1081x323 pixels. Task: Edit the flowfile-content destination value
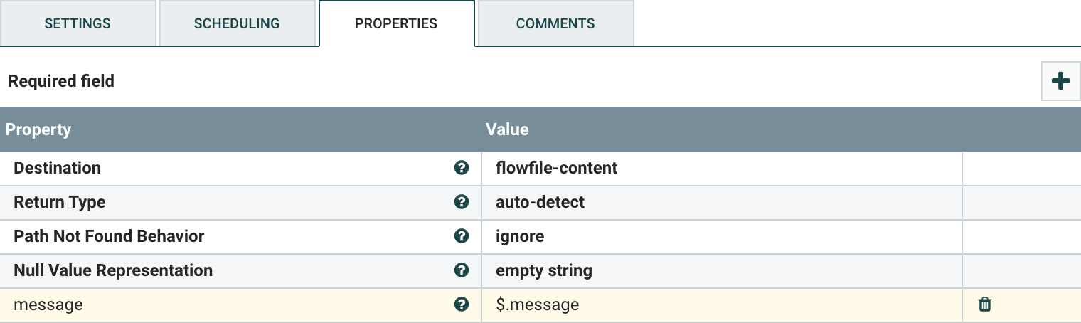point(557,169)
